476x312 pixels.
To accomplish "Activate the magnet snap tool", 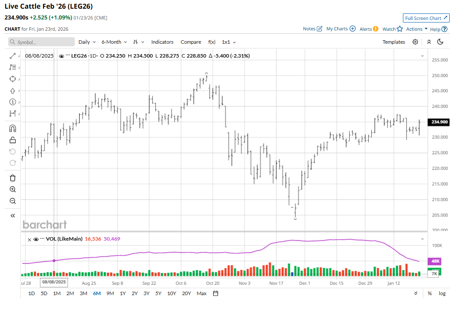I will tap(13, 128).
